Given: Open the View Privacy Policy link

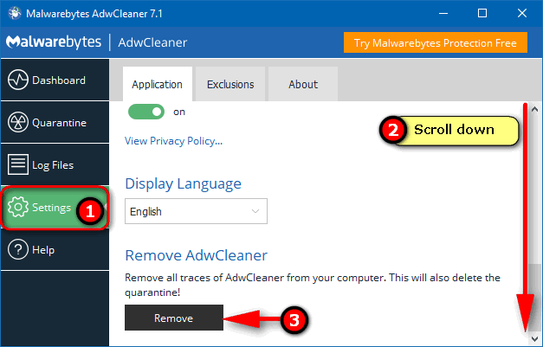Looking at the screenshot, I should (173, 141).
